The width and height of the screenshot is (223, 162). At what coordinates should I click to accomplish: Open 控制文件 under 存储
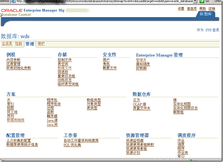65,60
